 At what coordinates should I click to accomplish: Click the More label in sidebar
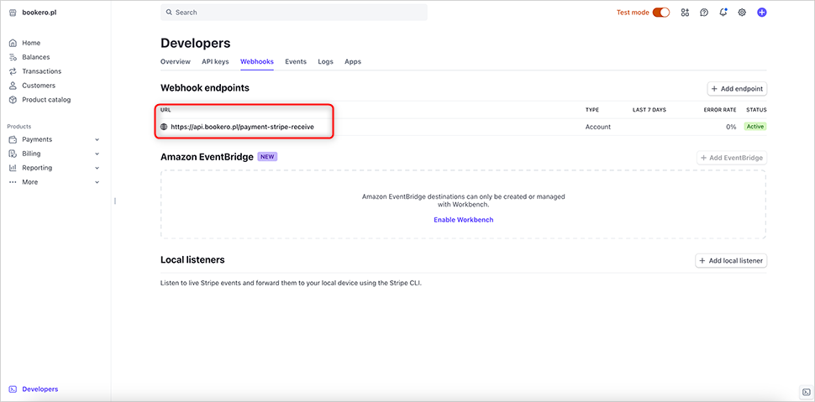coord(29,182)
